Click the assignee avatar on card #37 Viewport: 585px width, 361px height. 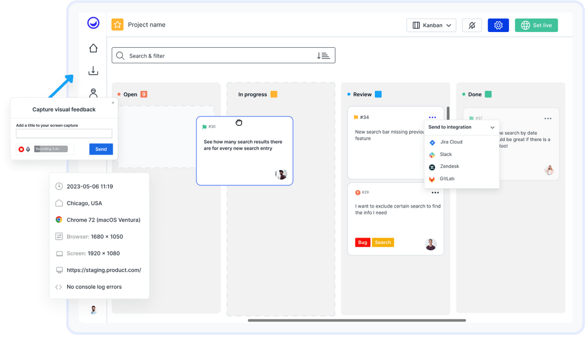549,170
